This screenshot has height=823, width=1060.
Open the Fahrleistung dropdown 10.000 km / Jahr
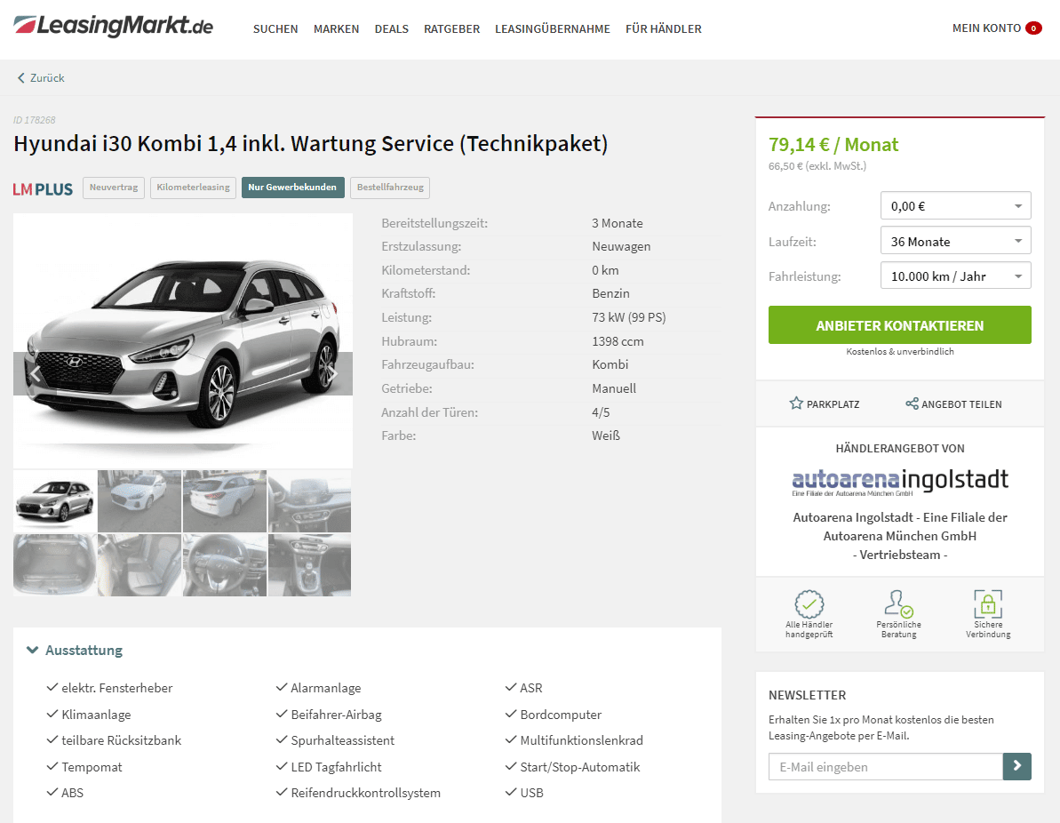tap(955, 276)
